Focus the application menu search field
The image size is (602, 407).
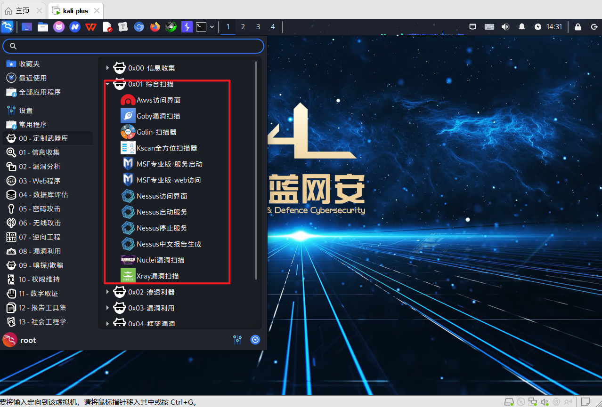click(x=133, y=46)
